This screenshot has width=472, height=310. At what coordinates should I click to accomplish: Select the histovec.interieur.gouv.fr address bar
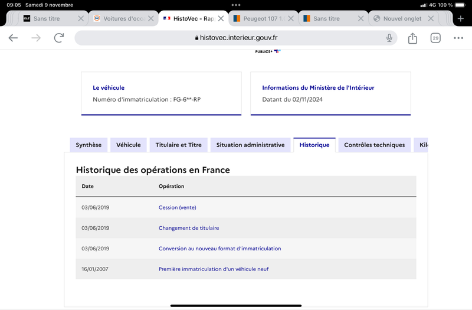[236, 38]
